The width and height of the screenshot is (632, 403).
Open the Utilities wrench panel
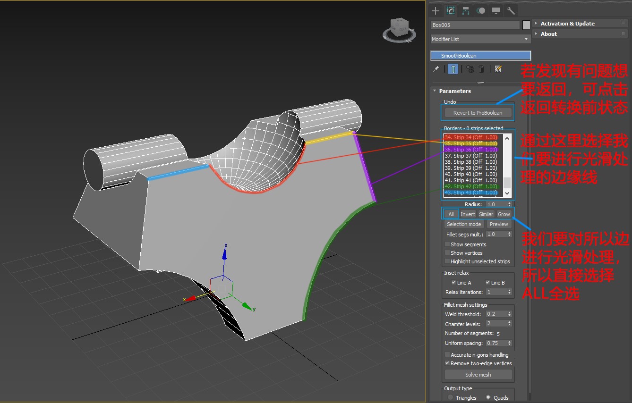tap(511, 10)
